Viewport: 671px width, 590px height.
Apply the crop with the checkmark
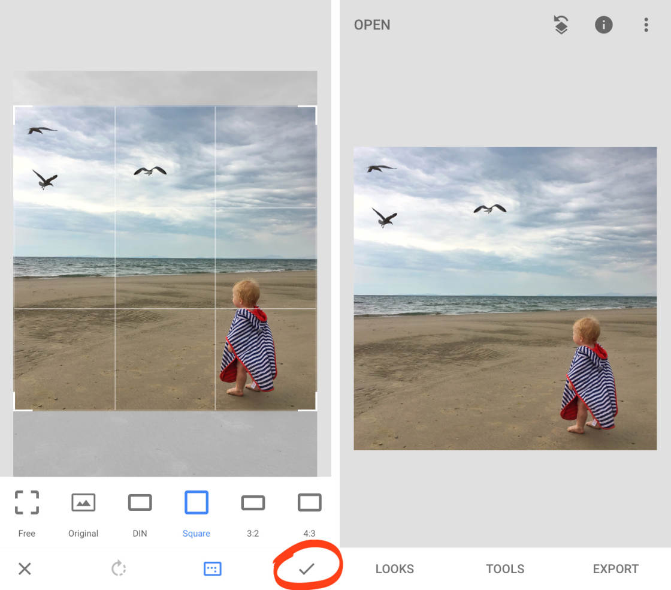point(307,568)
